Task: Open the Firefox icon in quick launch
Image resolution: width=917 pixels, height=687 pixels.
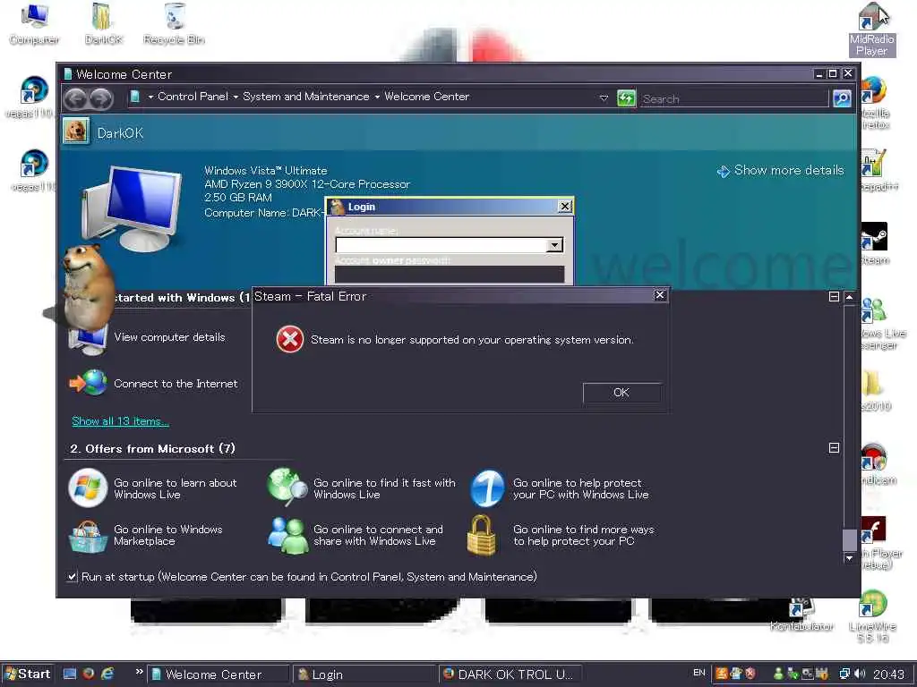Action: (x=89, y=674)
